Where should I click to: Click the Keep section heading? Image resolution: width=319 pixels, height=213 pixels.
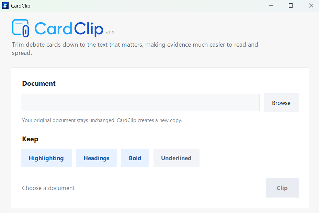[30, 139]
